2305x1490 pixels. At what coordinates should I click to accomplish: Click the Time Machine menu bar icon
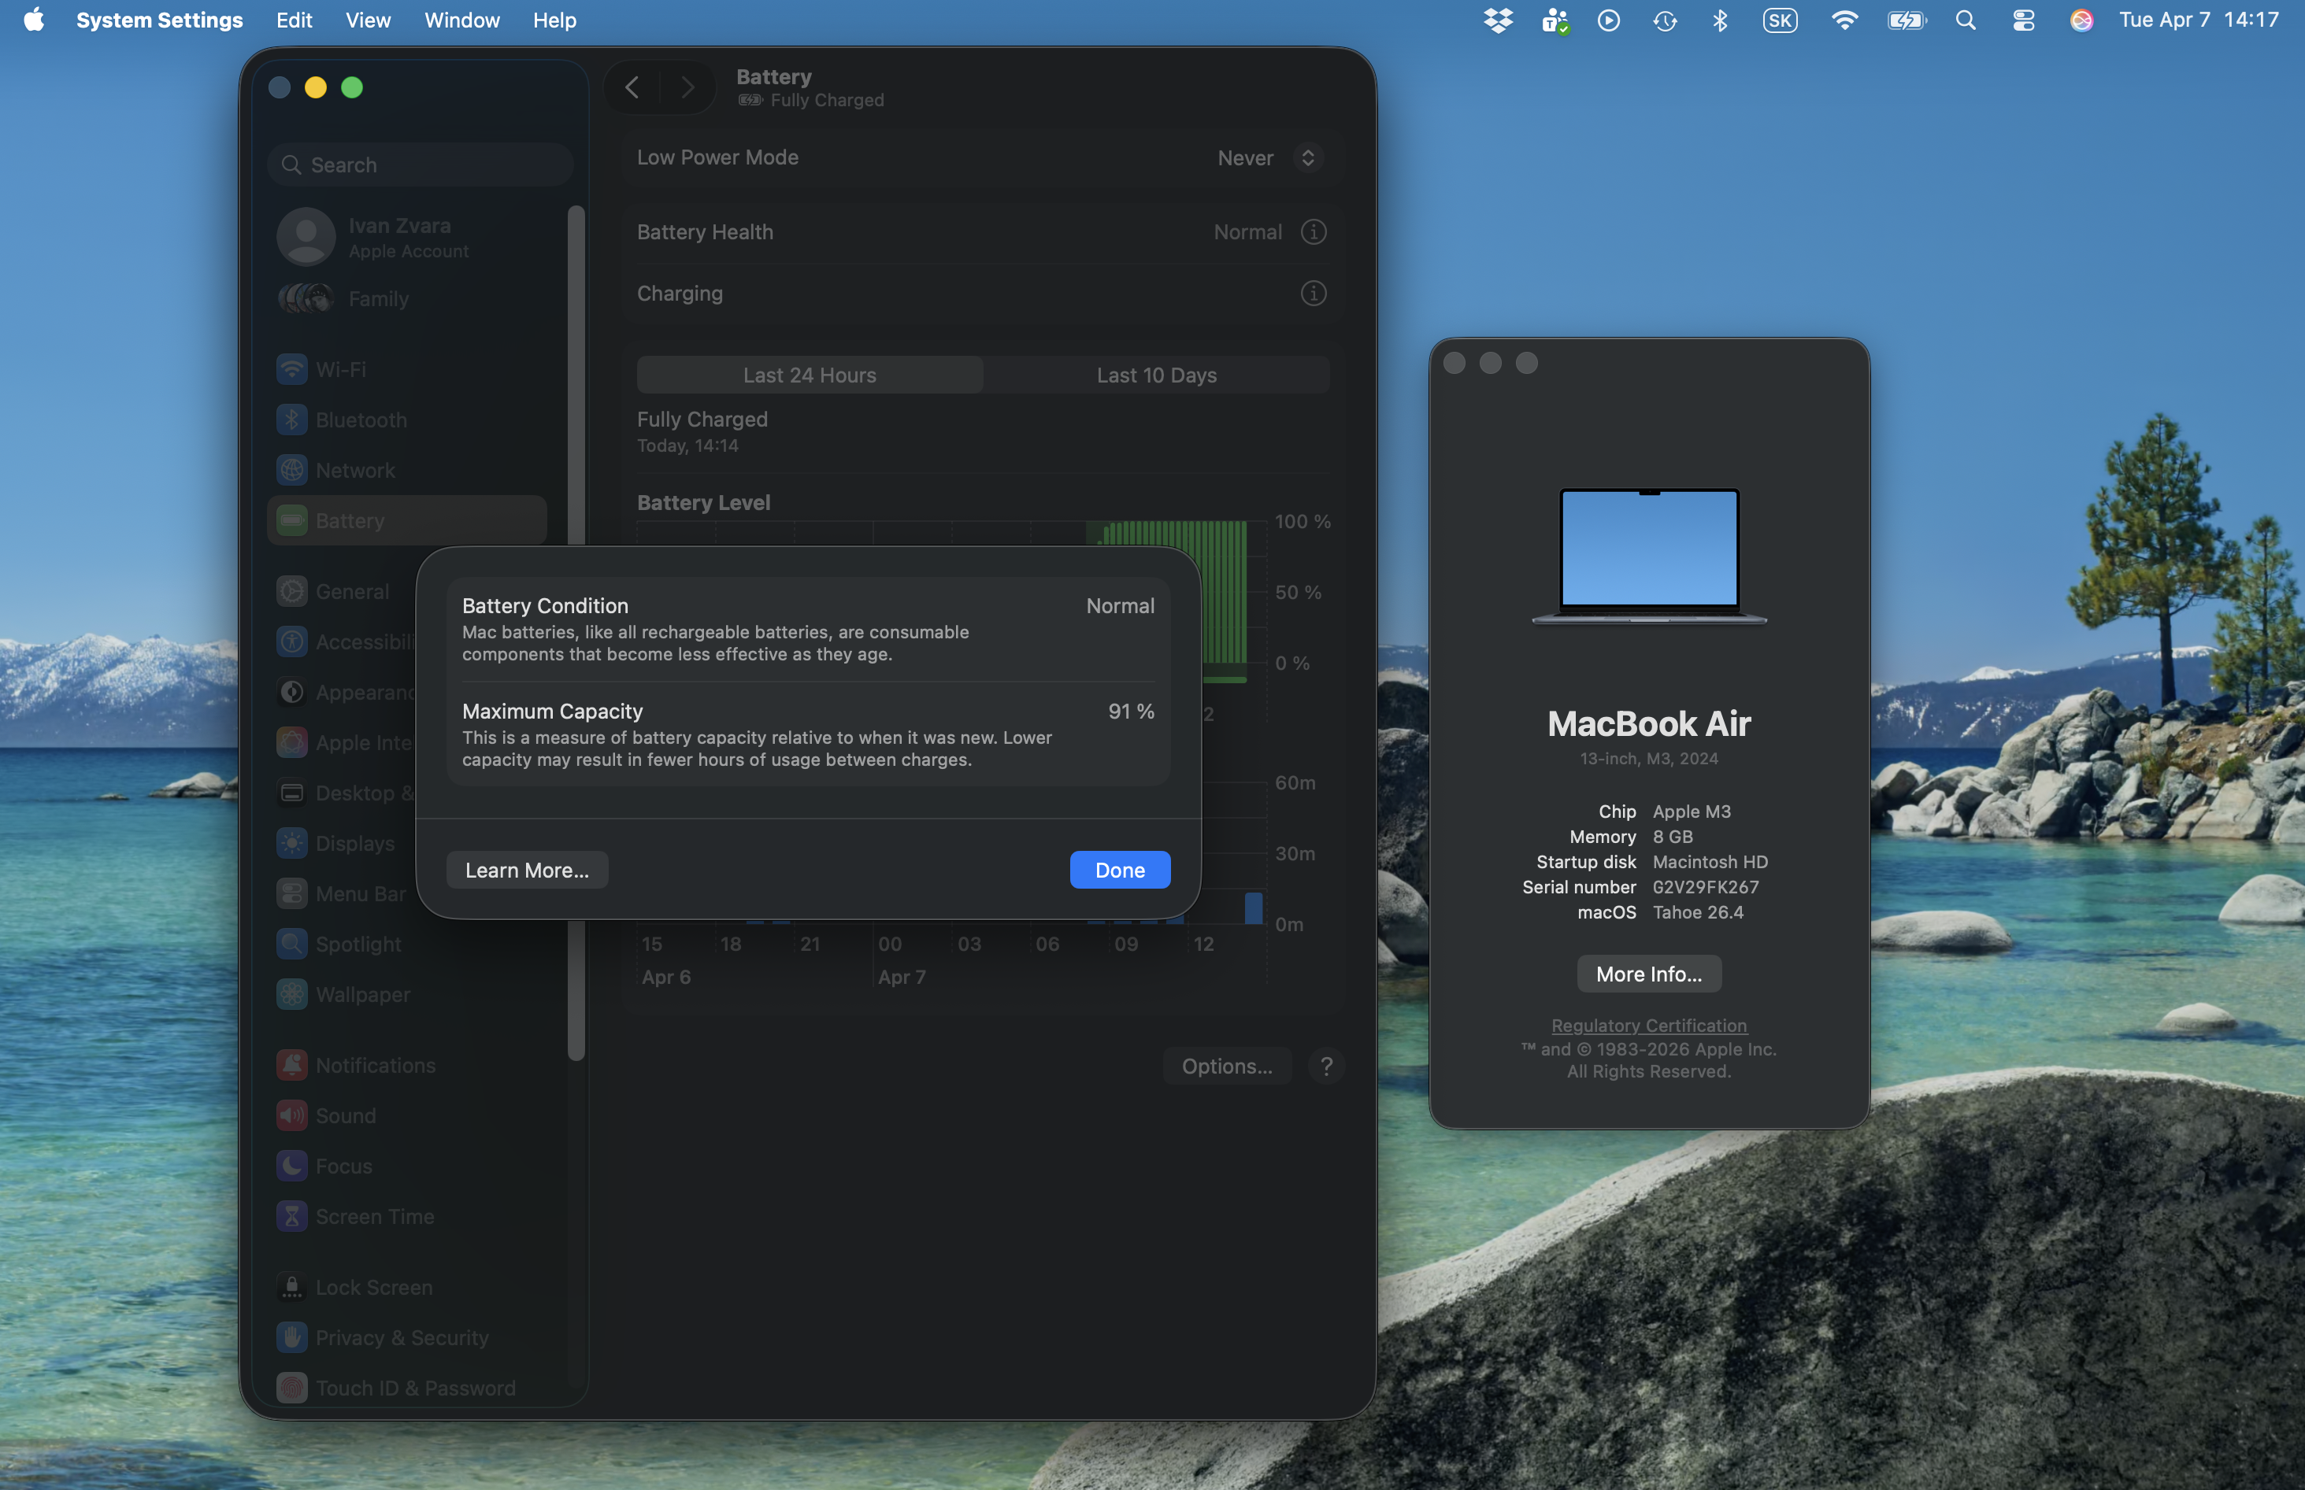1664,20
